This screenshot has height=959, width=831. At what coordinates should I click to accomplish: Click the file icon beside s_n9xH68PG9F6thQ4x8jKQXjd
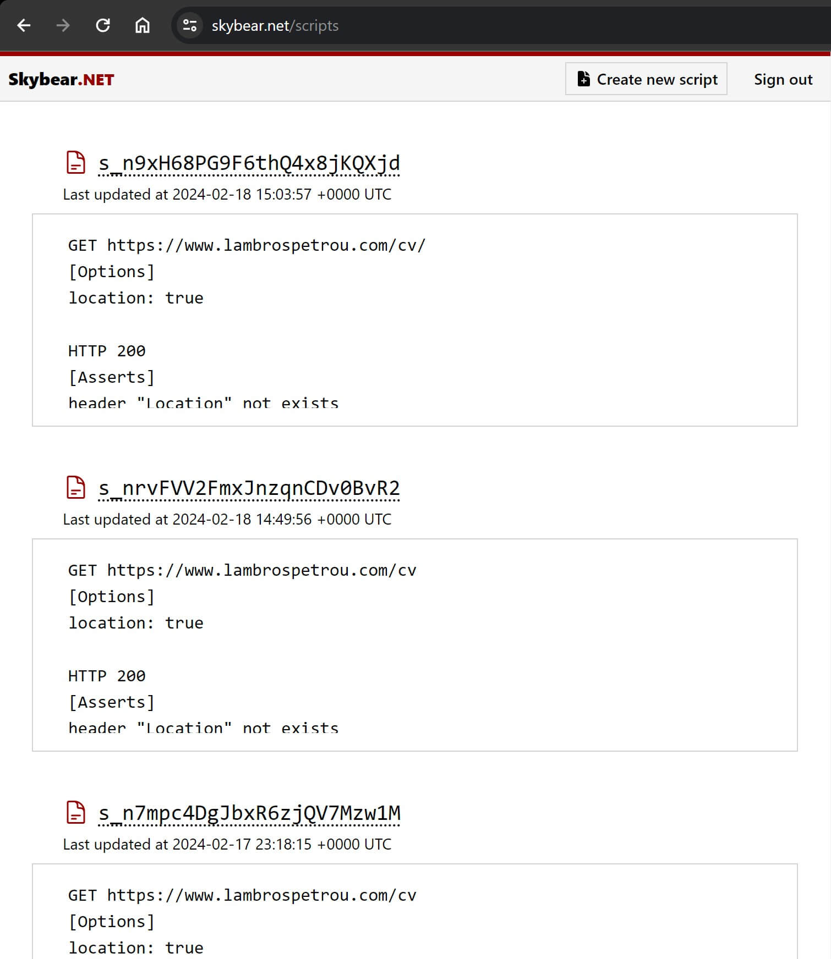coord(75,163)
